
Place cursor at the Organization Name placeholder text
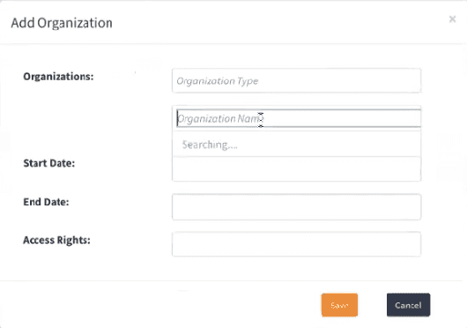pos(219,118)
